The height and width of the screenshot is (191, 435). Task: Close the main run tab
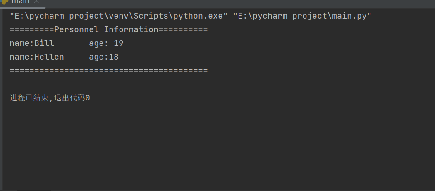[x=36, y=2]
